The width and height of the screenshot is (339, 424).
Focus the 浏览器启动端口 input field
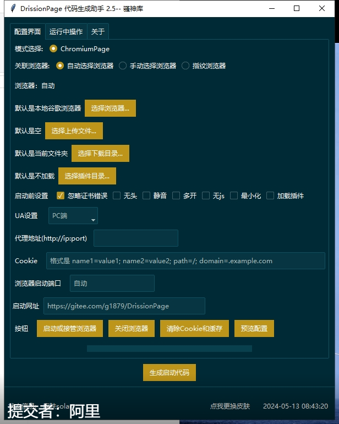coord(112,284)
